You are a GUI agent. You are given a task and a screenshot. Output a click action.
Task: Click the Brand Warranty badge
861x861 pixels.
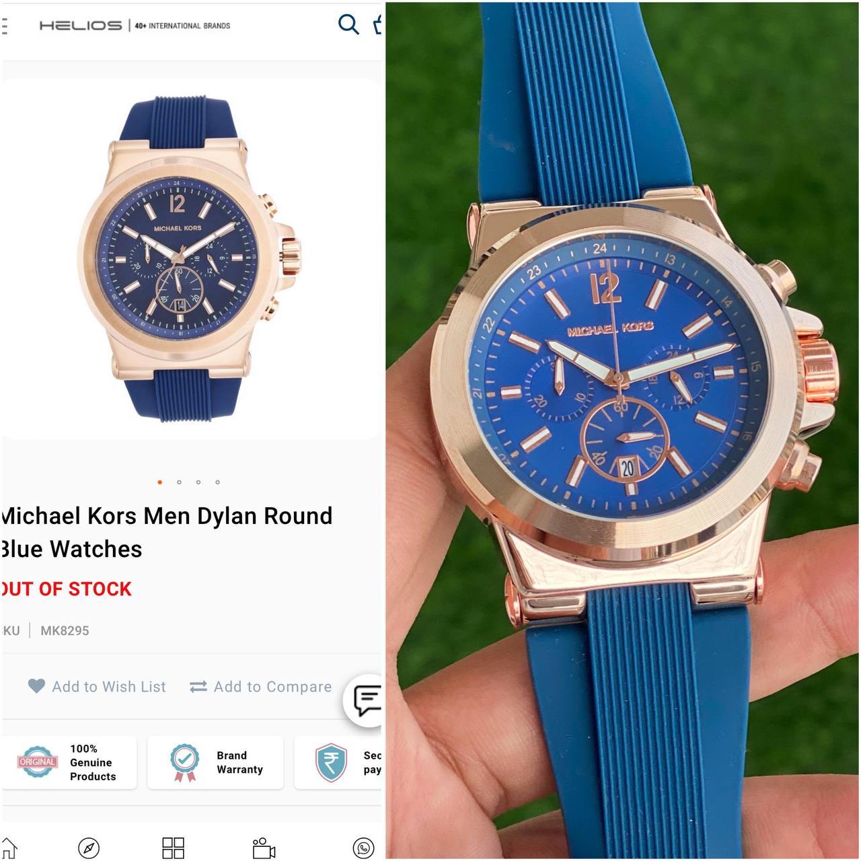(x=215, y=762)
